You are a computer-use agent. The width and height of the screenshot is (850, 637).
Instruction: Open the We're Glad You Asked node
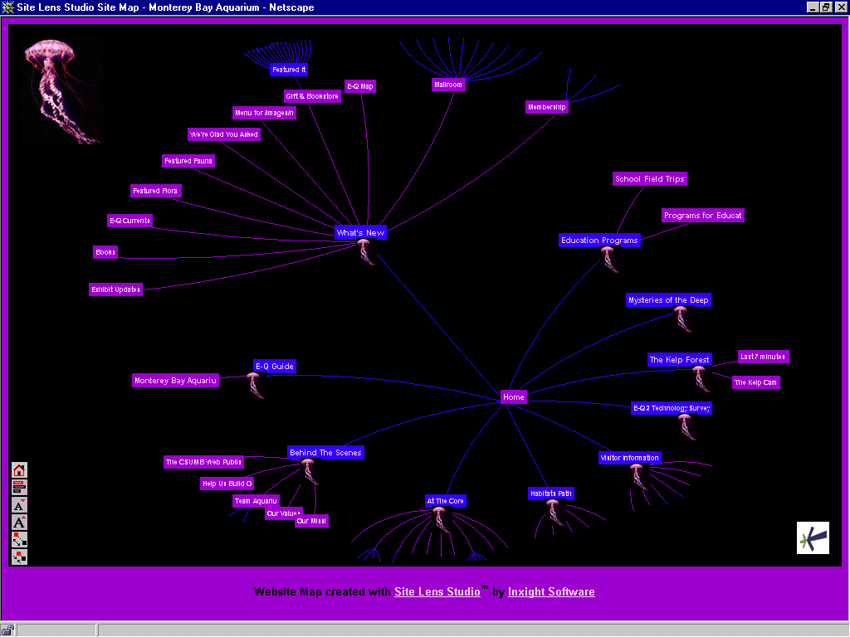click(224, 134)
